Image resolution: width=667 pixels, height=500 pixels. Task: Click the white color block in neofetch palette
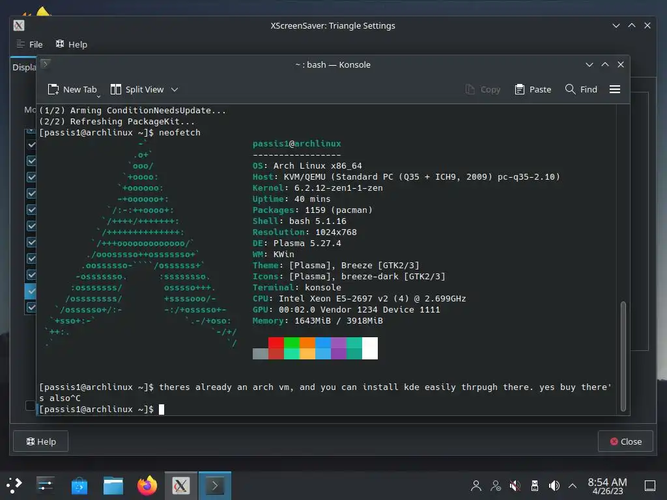[x=370, y=348]
